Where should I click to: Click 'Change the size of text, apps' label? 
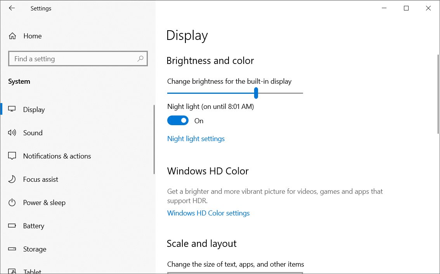[236, 264]
